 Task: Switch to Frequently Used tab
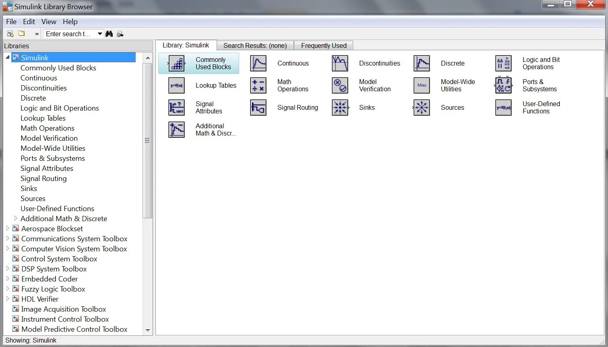324,45
